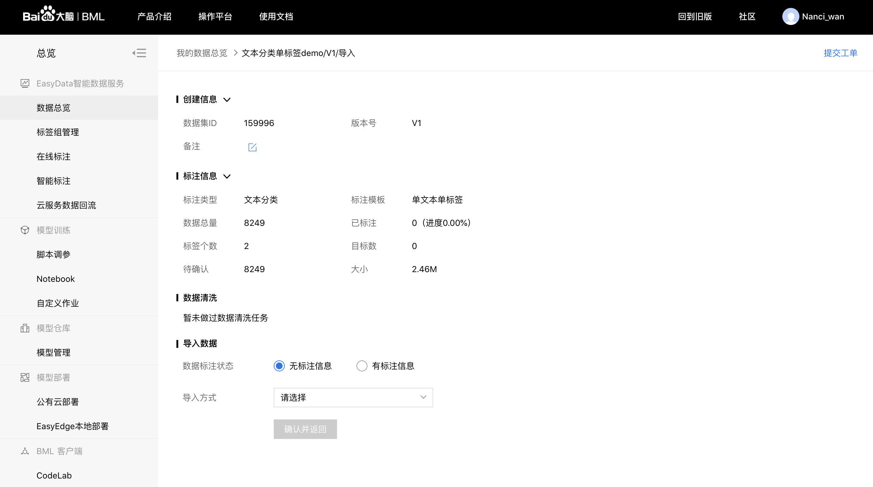Open 标签组管理 in the sidebar

[57, 132]
